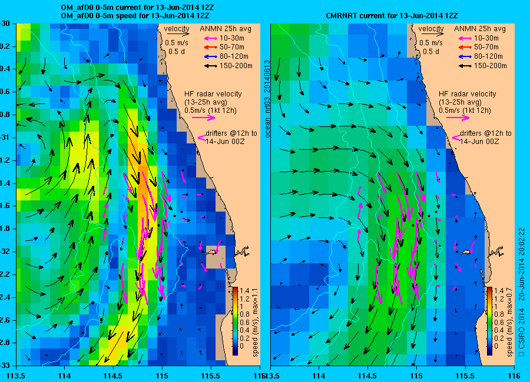
Task: Click '14-Jun 00Z' text in right map
Action: [479, 142]
